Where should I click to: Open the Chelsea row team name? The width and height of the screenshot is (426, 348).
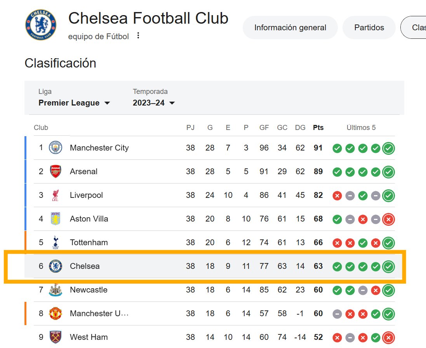[85, 266]
